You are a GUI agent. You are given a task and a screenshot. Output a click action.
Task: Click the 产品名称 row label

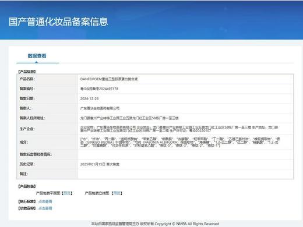click(x=27, y=79)
